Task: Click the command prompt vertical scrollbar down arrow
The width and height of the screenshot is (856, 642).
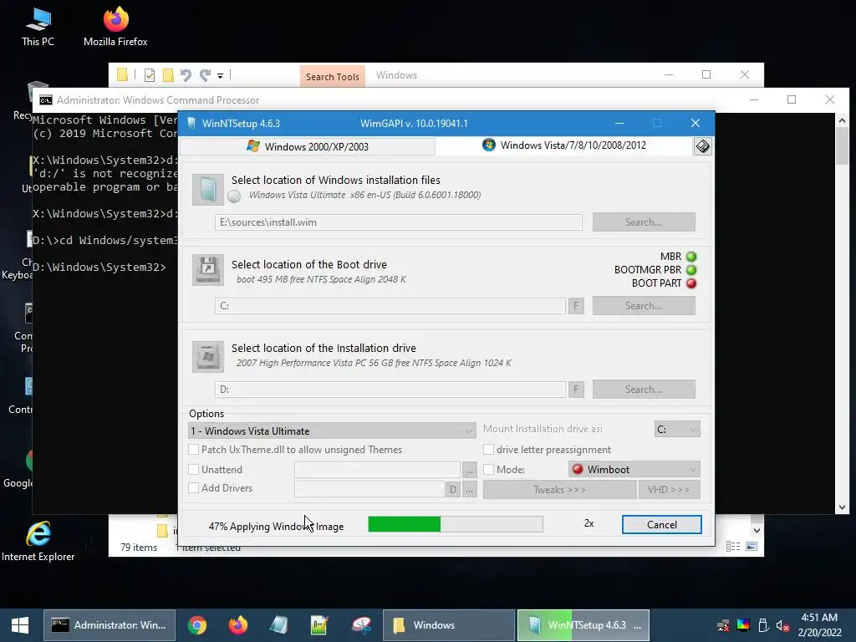Action: (x=842, y=507)
